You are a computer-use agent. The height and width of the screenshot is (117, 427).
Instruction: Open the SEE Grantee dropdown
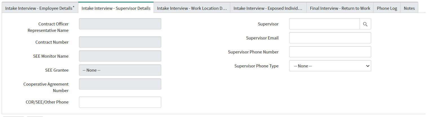pos(120,70)
